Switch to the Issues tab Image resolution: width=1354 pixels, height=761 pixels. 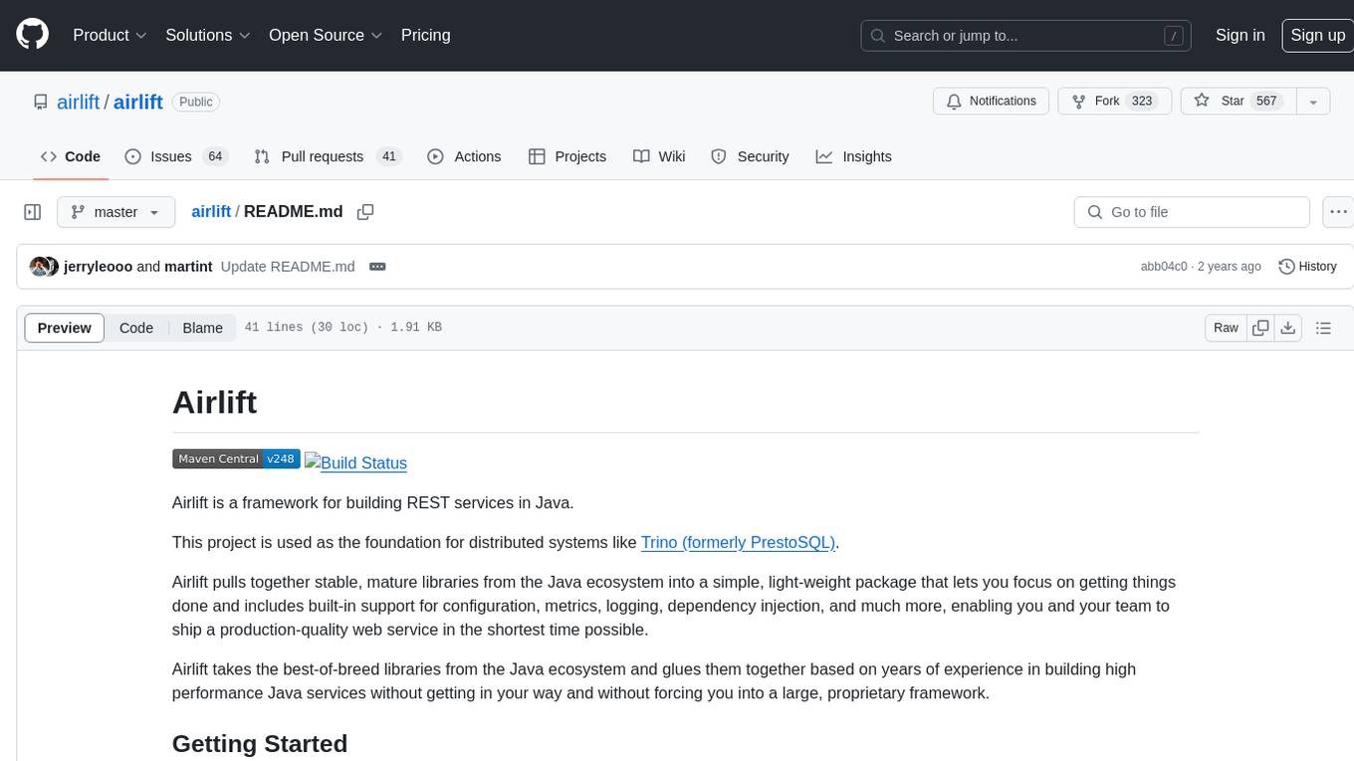coord(176,156)
